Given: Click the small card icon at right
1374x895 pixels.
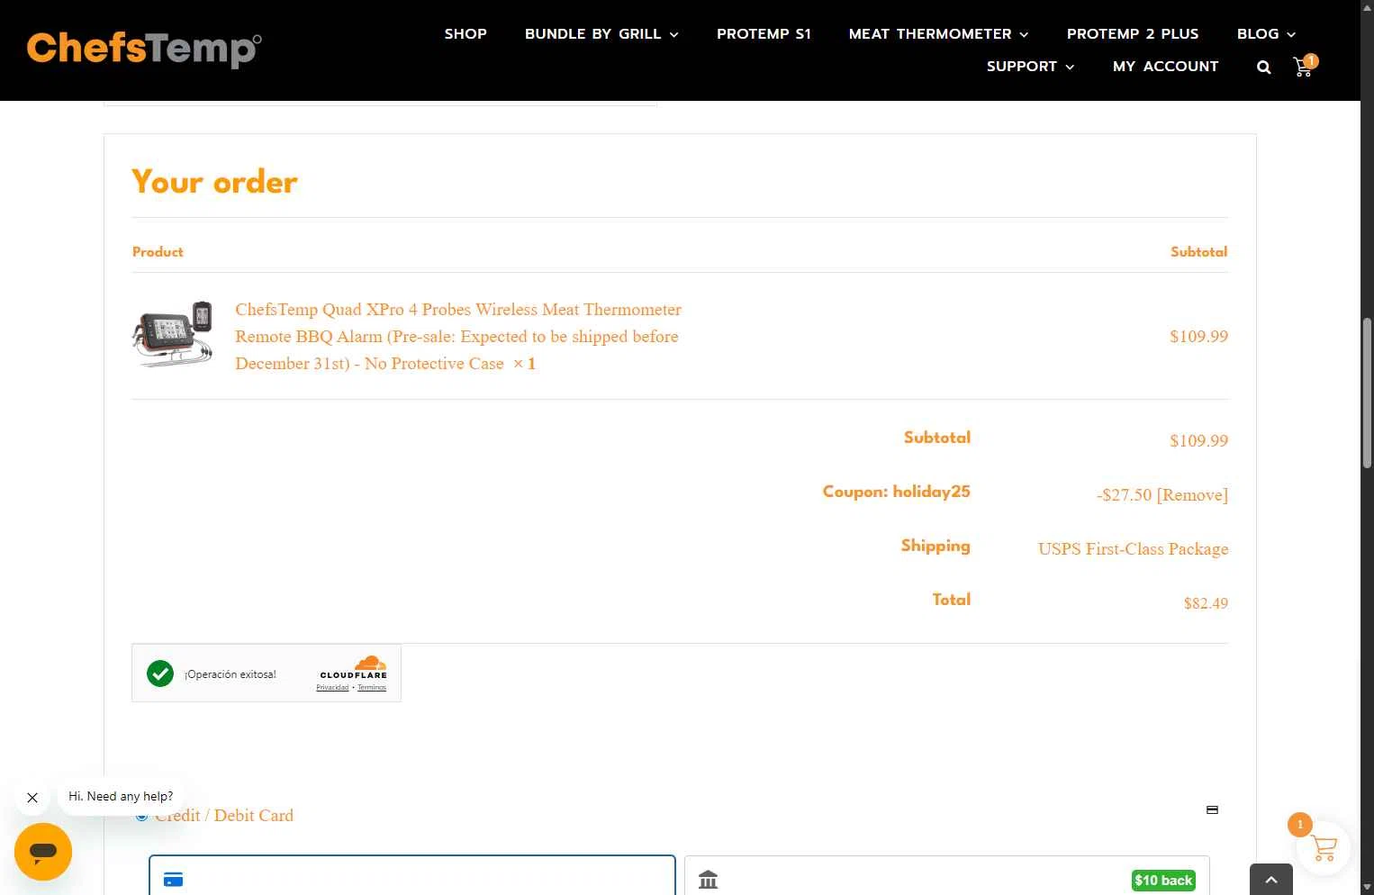Looking at the screenshot, I should (1212, 810).
